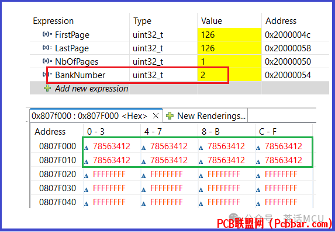Click the Add new expression row
Viewport: 335px width, 232px height.
pyautogui.click(x=179, y=88)
